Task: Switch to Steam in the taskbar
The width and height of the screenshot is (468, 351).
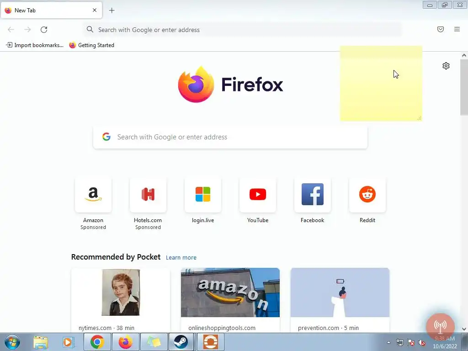Action: click(x=181, y=342)
